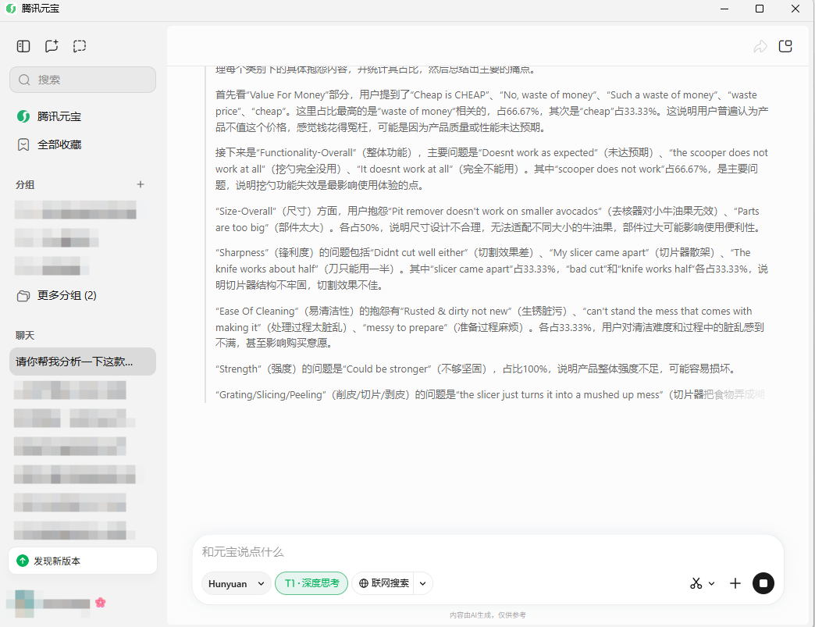Add a new group with the plus
Viewport: 815px width, 627px height.
click(x=141, y=184)
